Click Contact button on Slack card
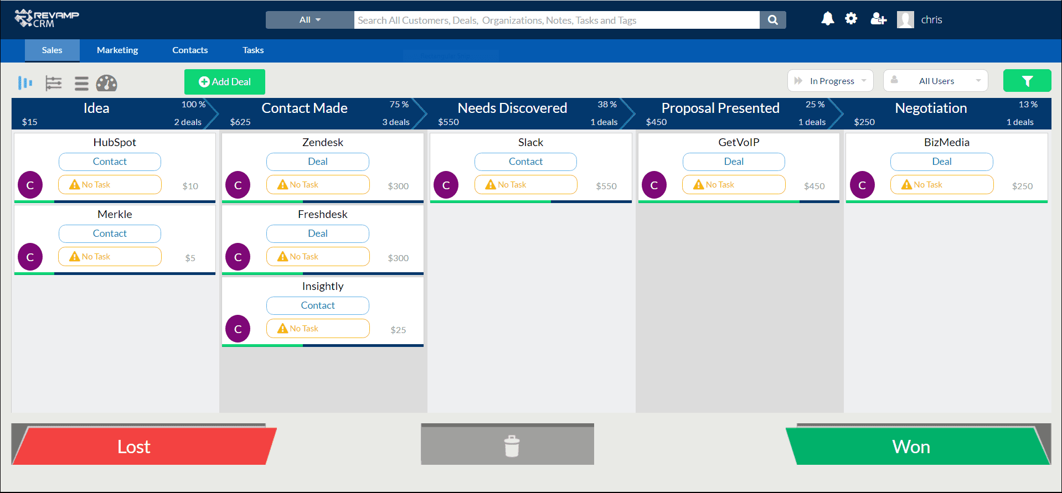 coord(525,162)
